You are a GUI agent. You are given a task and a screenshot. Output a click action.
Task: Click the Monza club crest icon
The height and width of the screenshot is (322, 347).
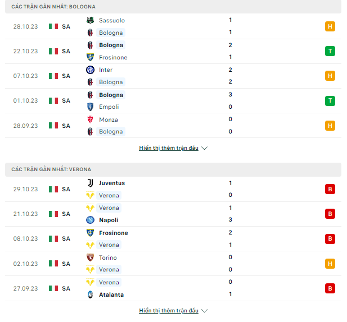click(x=90, y=119)
